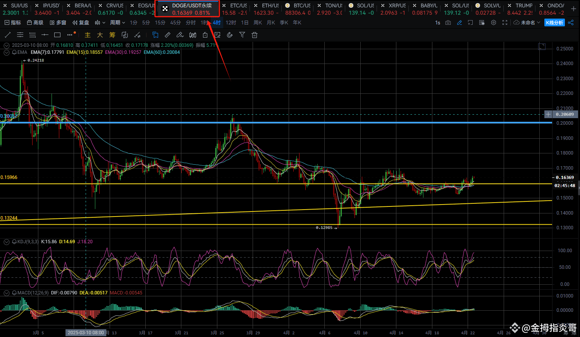The height and width of the screenshot is (337, 580).
Task: Take a chart screenshot with camera icon
Action: point(448,22)
